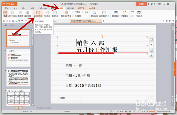
Task: Toggle Gridlines (网格线) checkbox
Action: tap(73, 12)
